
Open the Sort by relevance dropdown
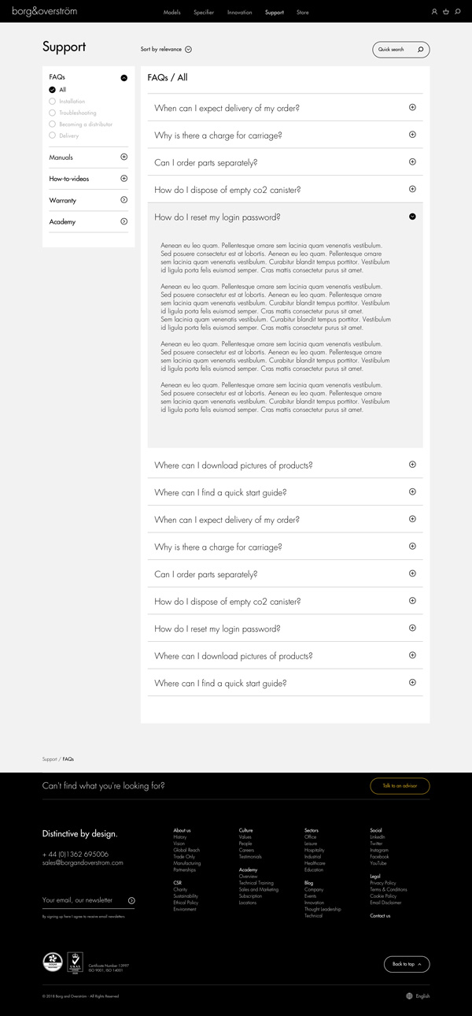(x=189, y=50)
